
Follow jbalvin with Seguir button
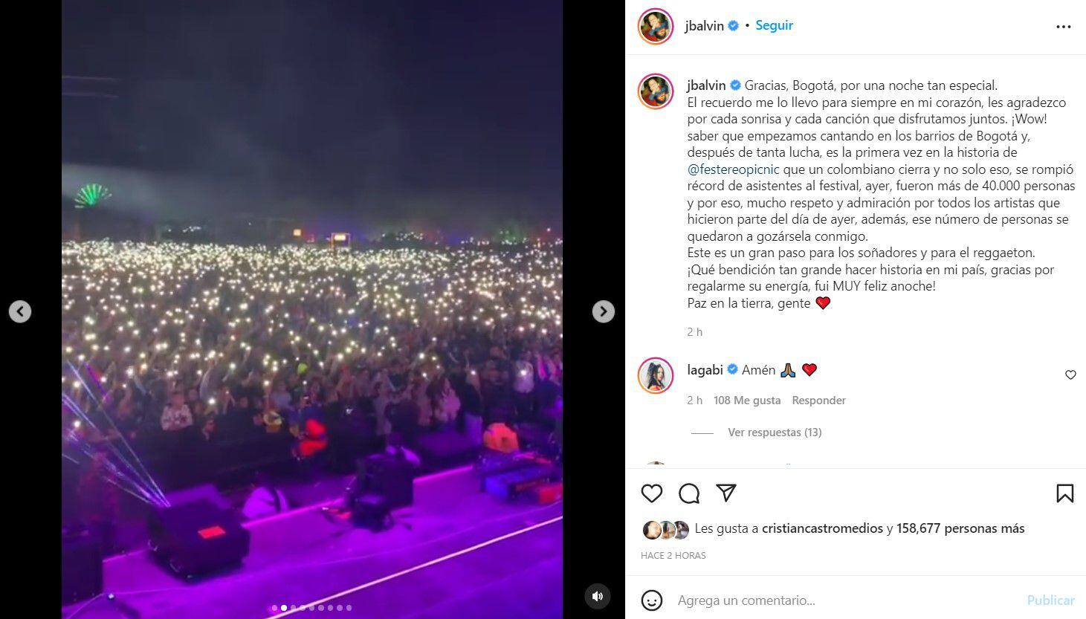pos(774,25)
